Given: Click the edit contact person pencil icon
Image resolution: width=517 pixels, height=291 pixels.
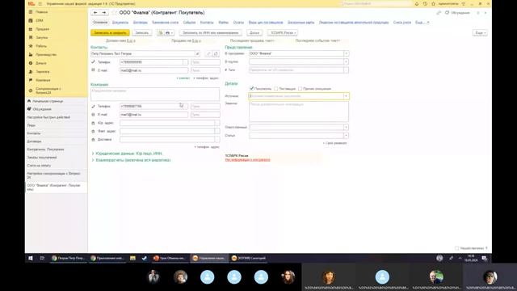Looking at the screenshot, I should point(208,53).
